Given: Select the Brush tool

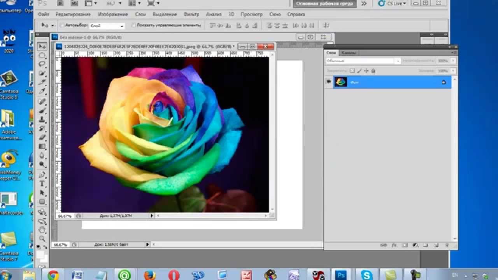Looking at the screenshot, I should pos(42,111).
